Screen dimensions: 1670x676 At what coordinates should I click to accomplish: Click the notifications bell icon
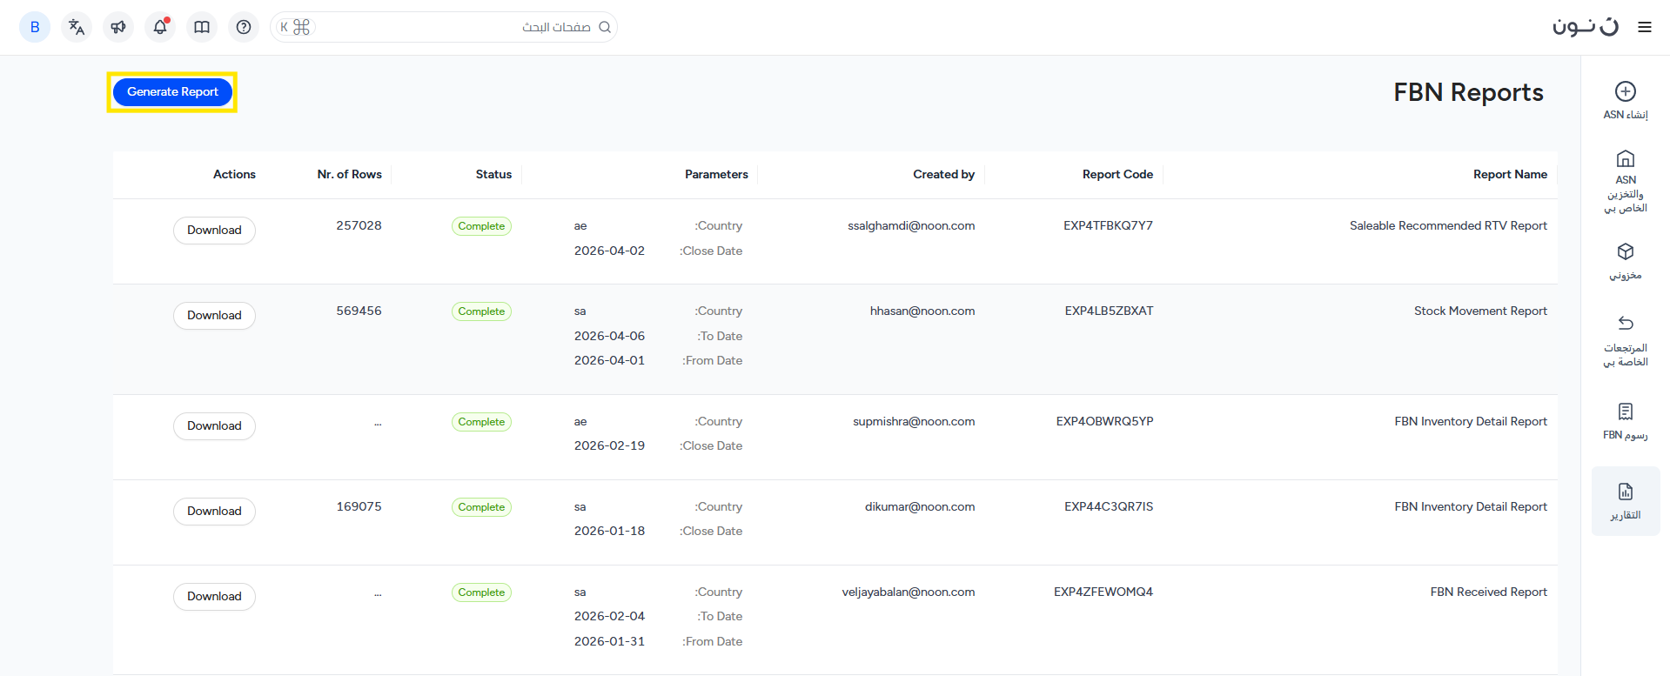pos(160,27)
